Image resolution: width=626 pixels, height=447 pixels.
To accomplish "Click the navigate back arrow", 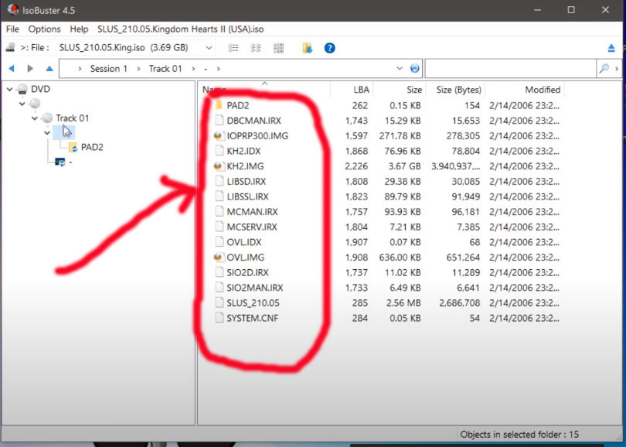I will click(x=12, y=69).
